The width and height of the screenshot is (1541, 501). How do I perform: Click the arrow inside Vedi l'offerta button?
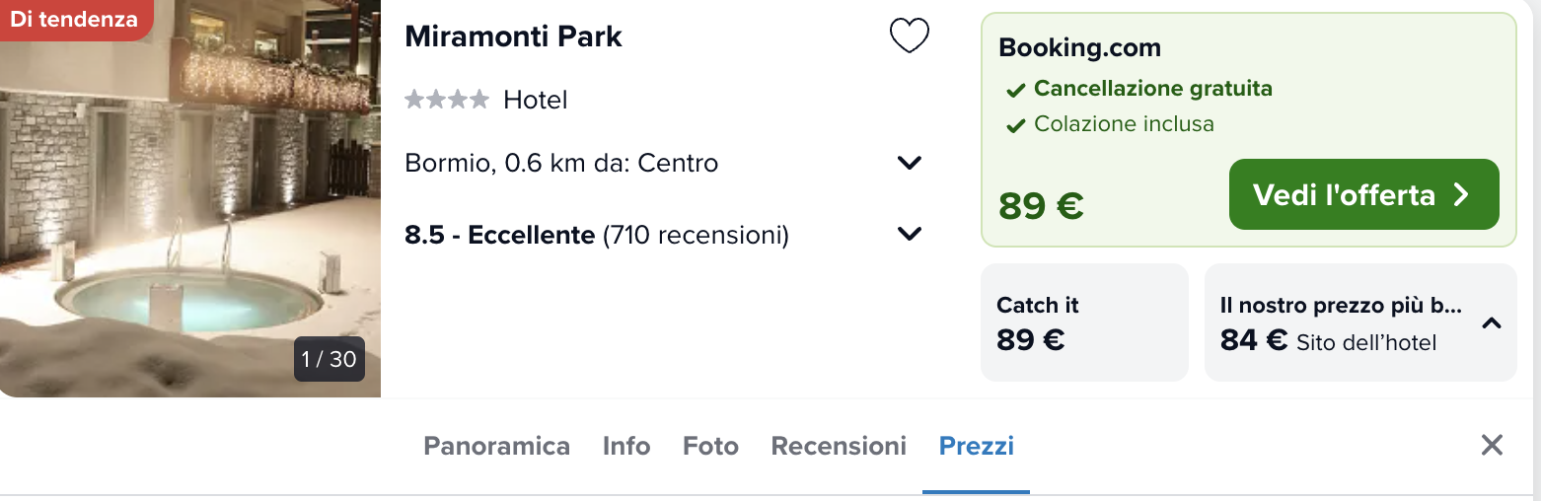(1462, 194)
